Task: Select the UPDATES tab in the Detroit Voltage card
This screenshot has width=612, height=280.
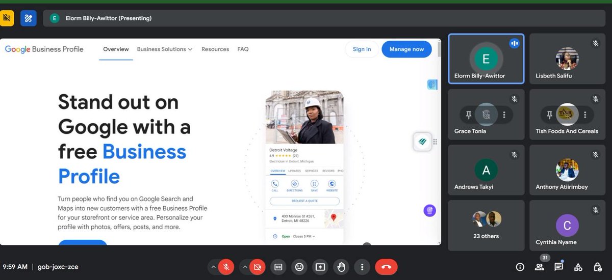Action: (x=294, y=171)
